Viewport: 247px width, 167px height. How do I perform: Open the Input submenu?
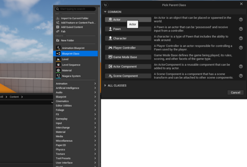[76, 123]
